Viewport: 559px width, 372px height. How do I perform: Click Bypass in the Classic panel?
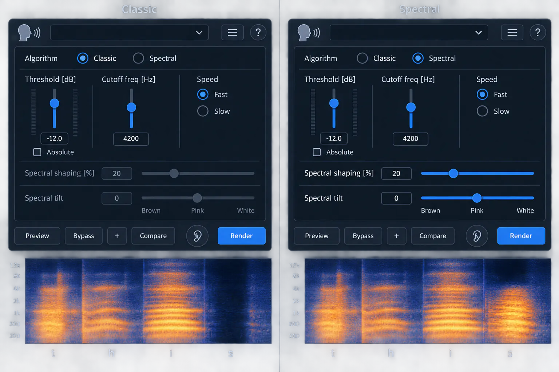click(84, 236)
